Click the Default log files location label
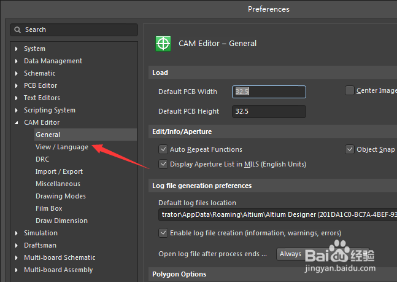Screen dimensions: 397x282 pos(197,203)
